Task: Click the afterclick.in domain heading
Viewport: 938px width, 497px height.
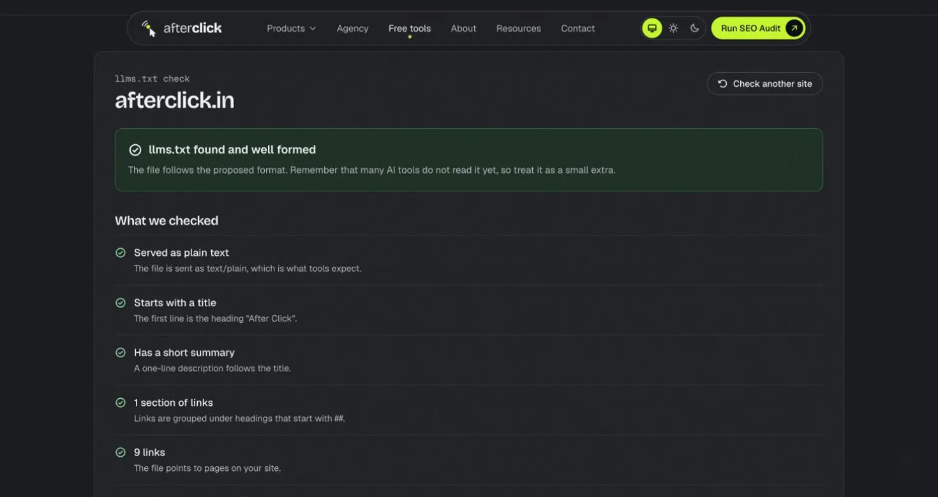Action: pos(174,100)
